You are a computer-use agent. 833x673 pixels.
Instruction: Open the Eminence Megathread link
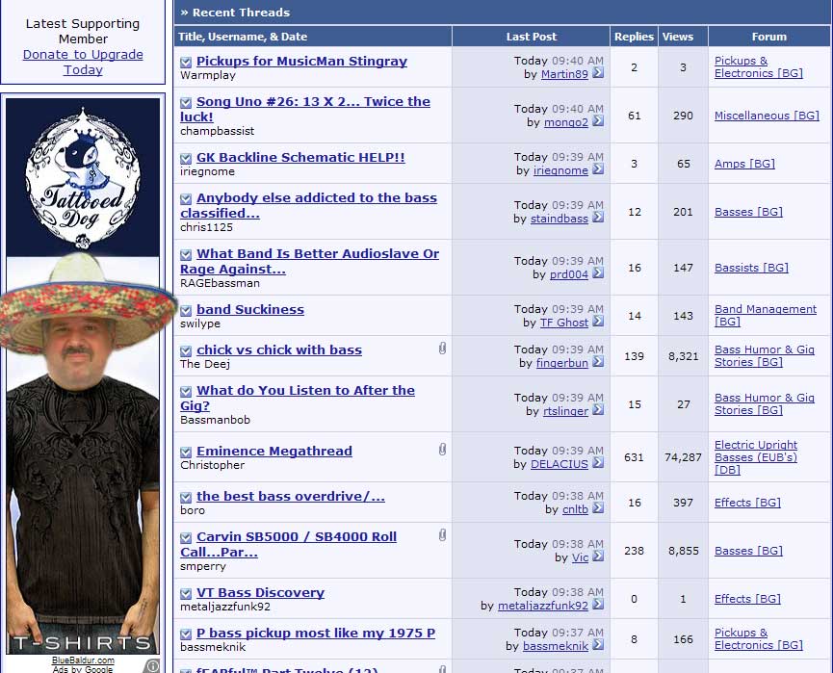tap(274, 451)
